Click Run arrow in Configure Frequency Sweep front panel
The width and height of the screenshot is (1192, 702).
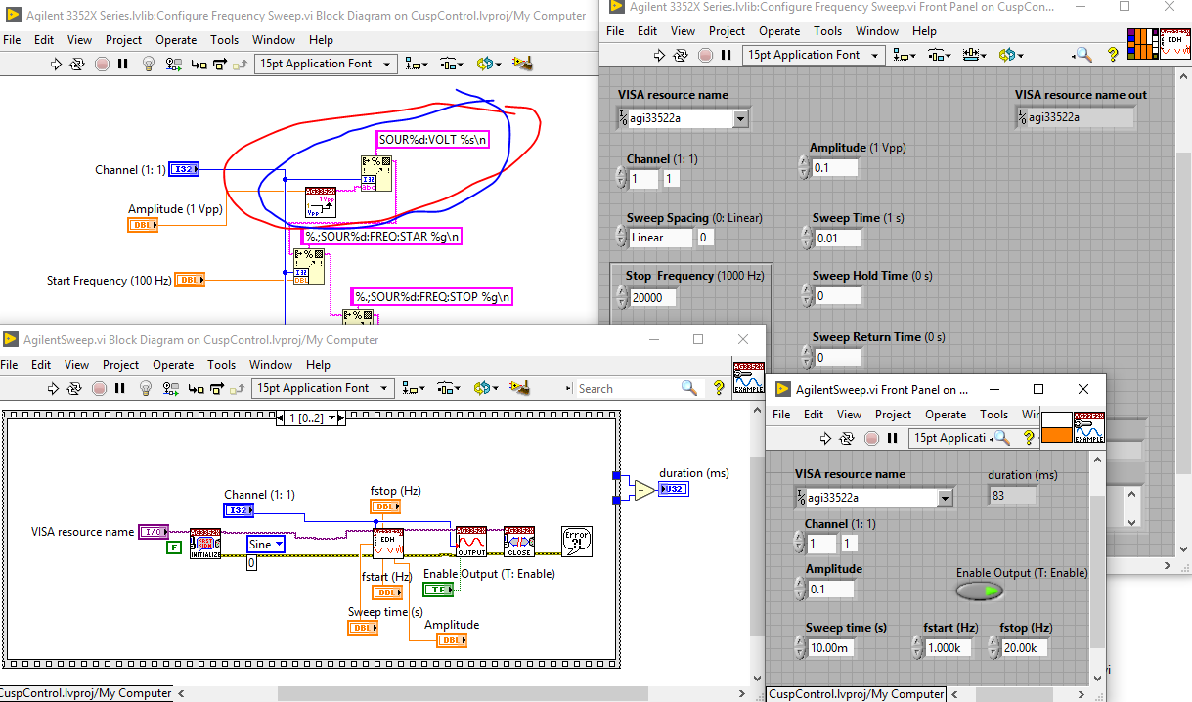(660, 55)
